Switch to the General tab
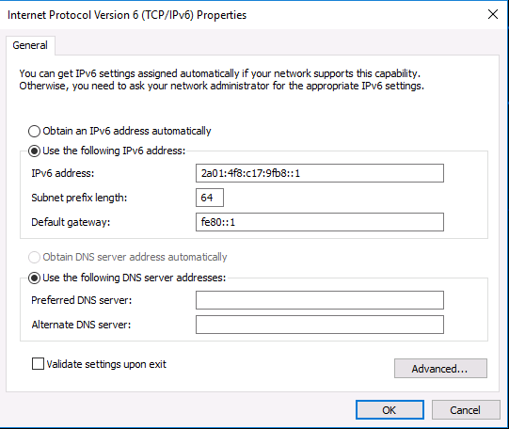509x429 pixels. 30,45
